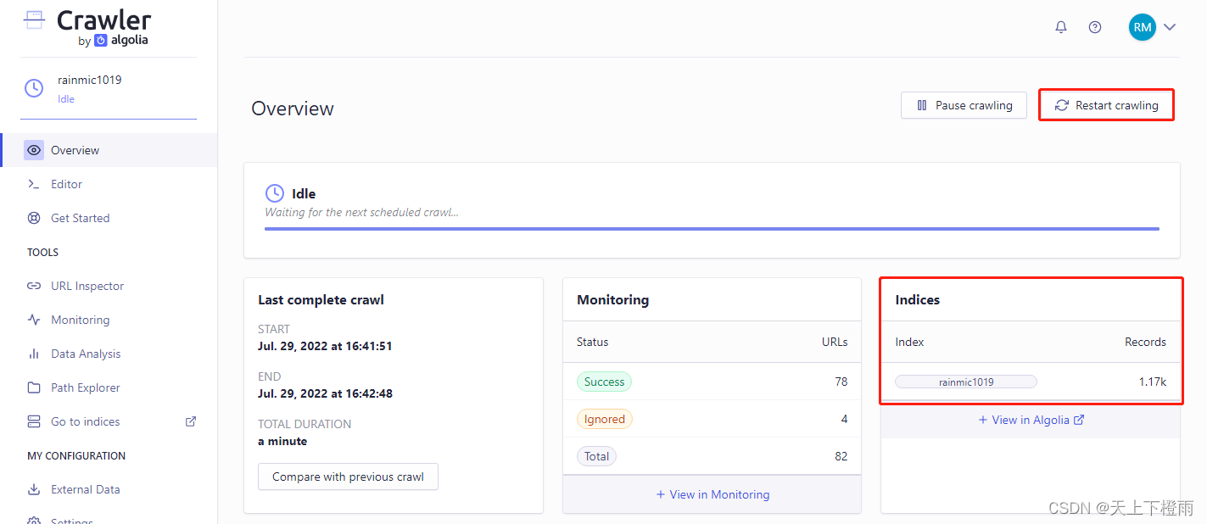Click the URLs column header
The image size is (1207, 524).
point(835,342)
